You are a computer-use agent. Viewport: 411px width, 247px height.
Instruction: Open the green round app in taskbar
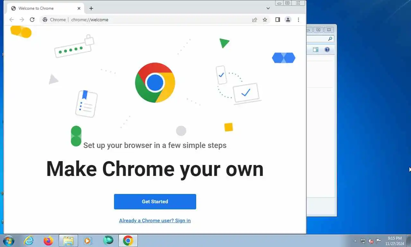pyautogui.click(x=108, y=241)
